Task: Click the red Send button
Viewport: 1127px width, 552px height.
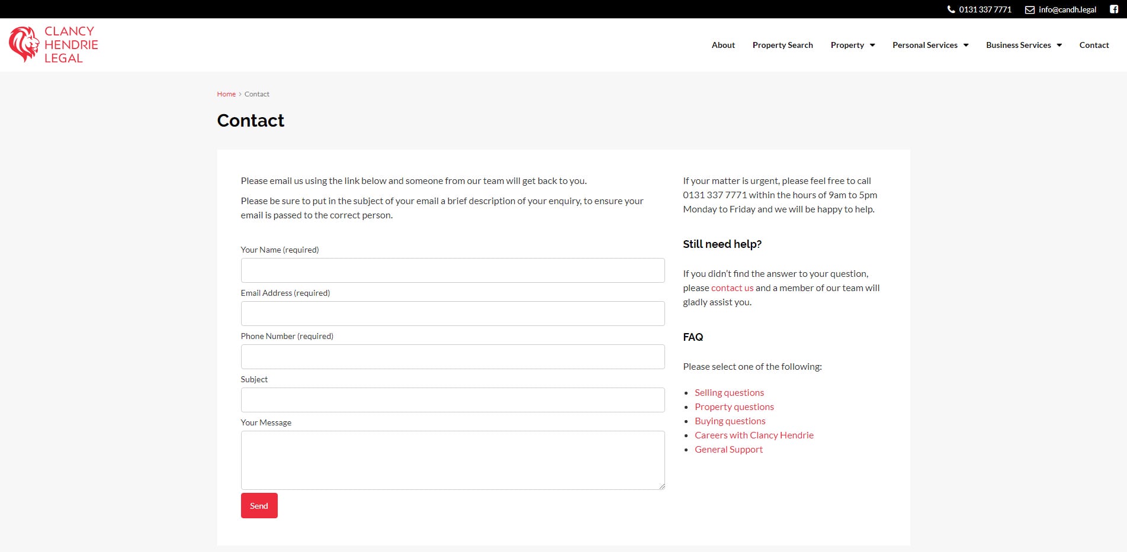Action: pyautogui.click(x=259, y=506)
